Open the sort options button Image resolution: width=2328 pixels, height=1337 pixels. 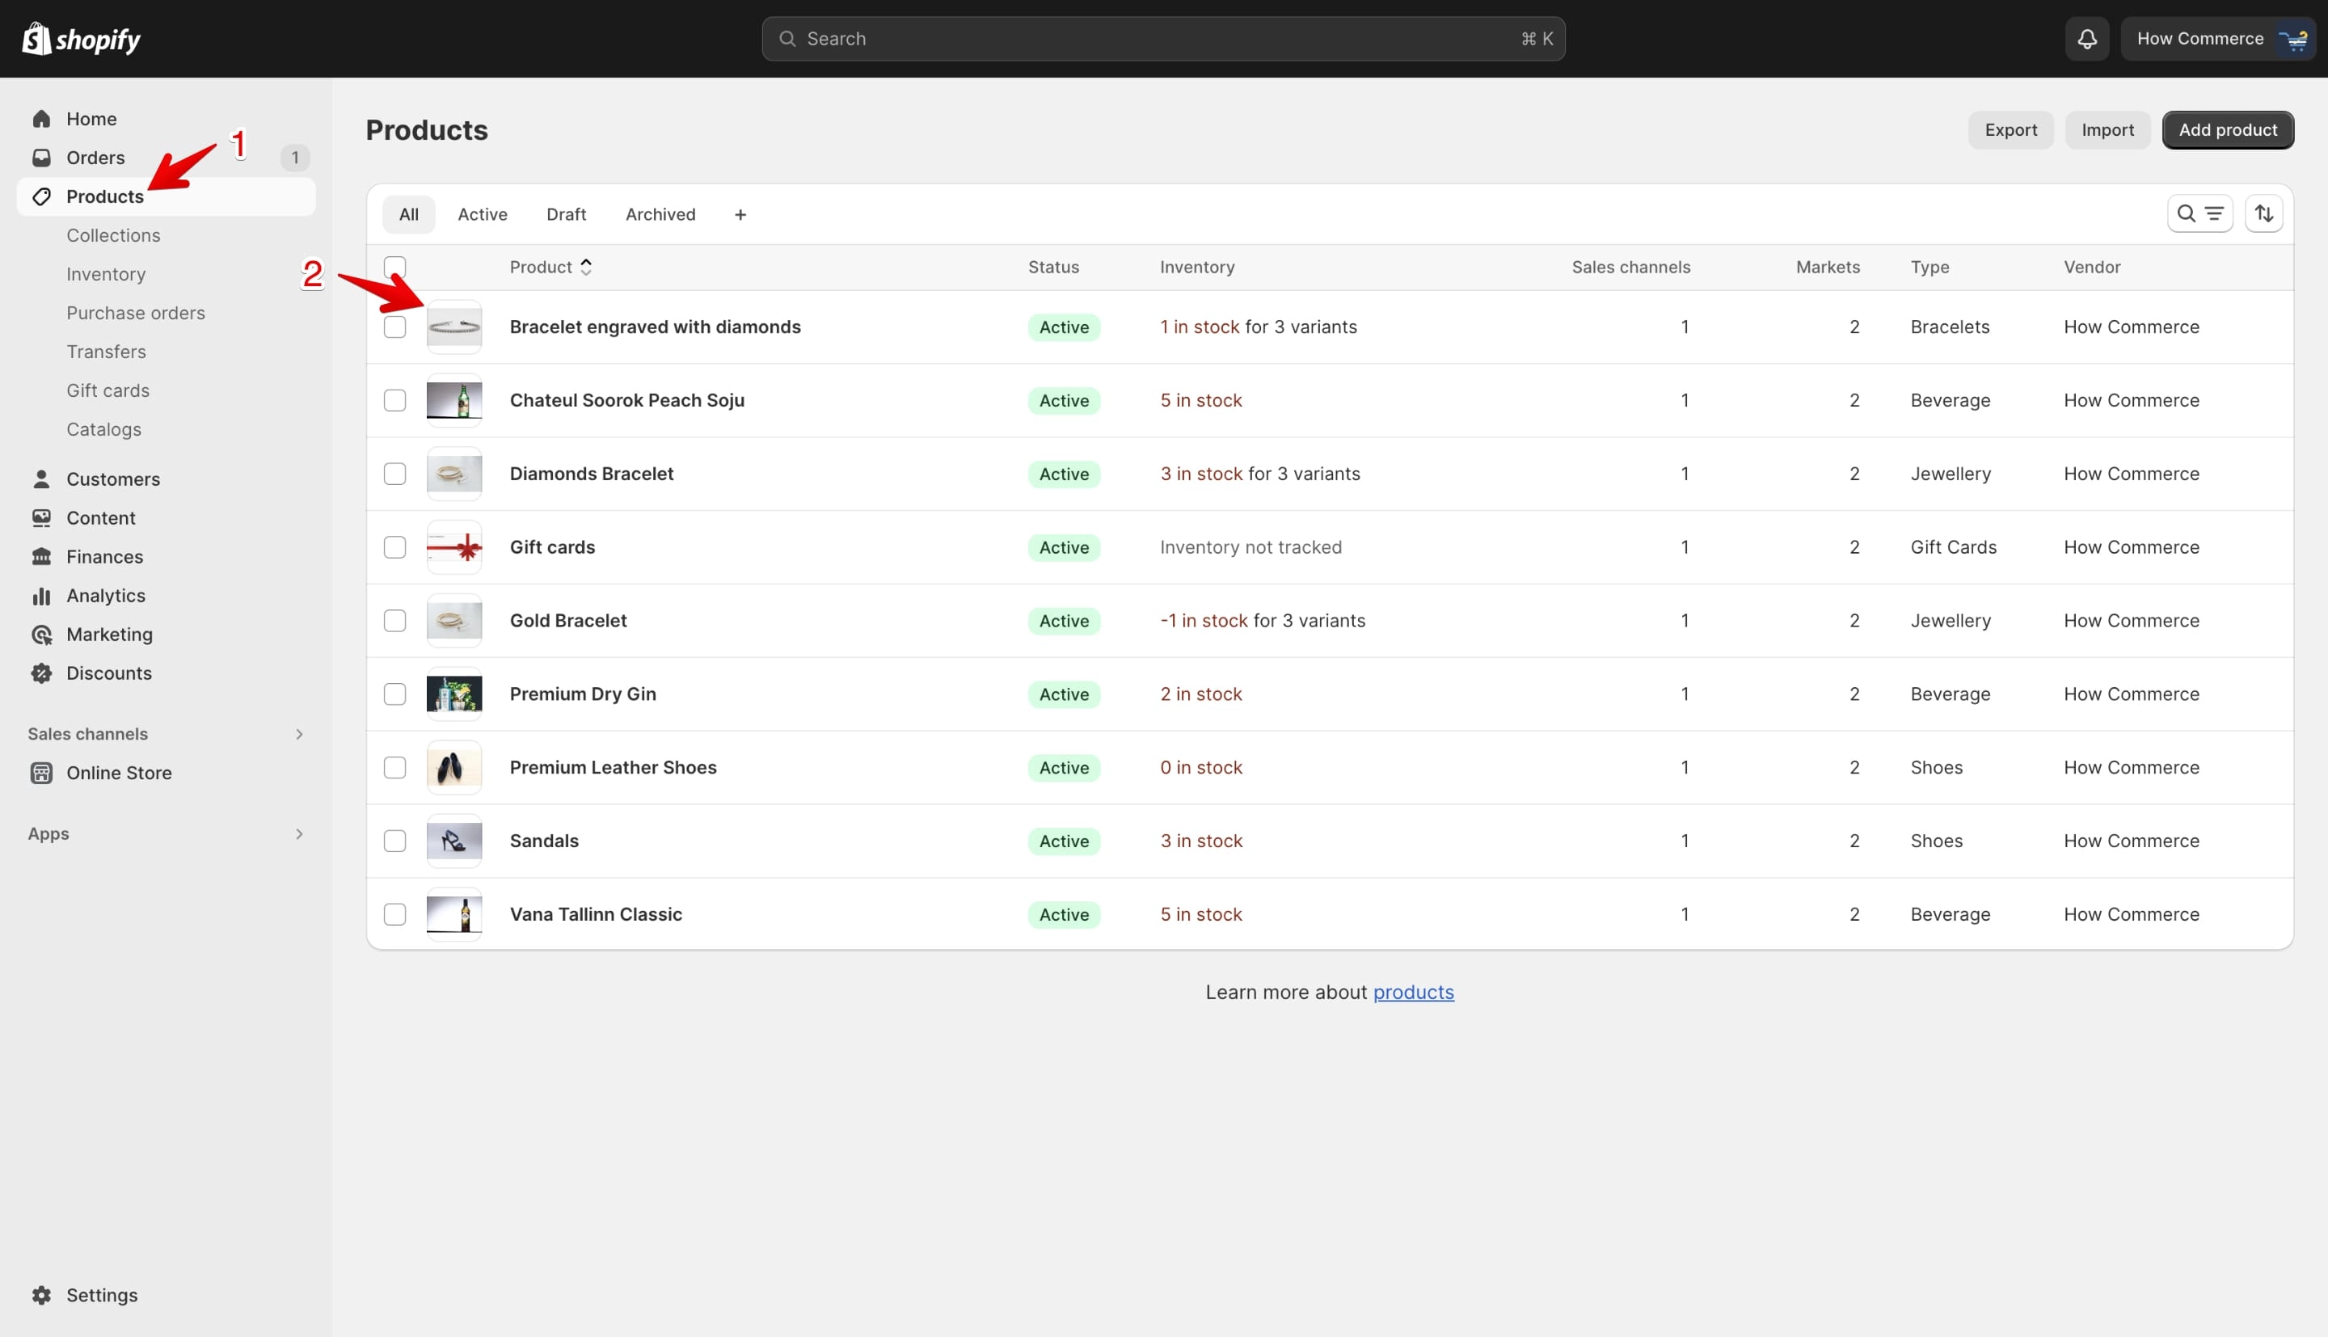(x=2264, y=214)
